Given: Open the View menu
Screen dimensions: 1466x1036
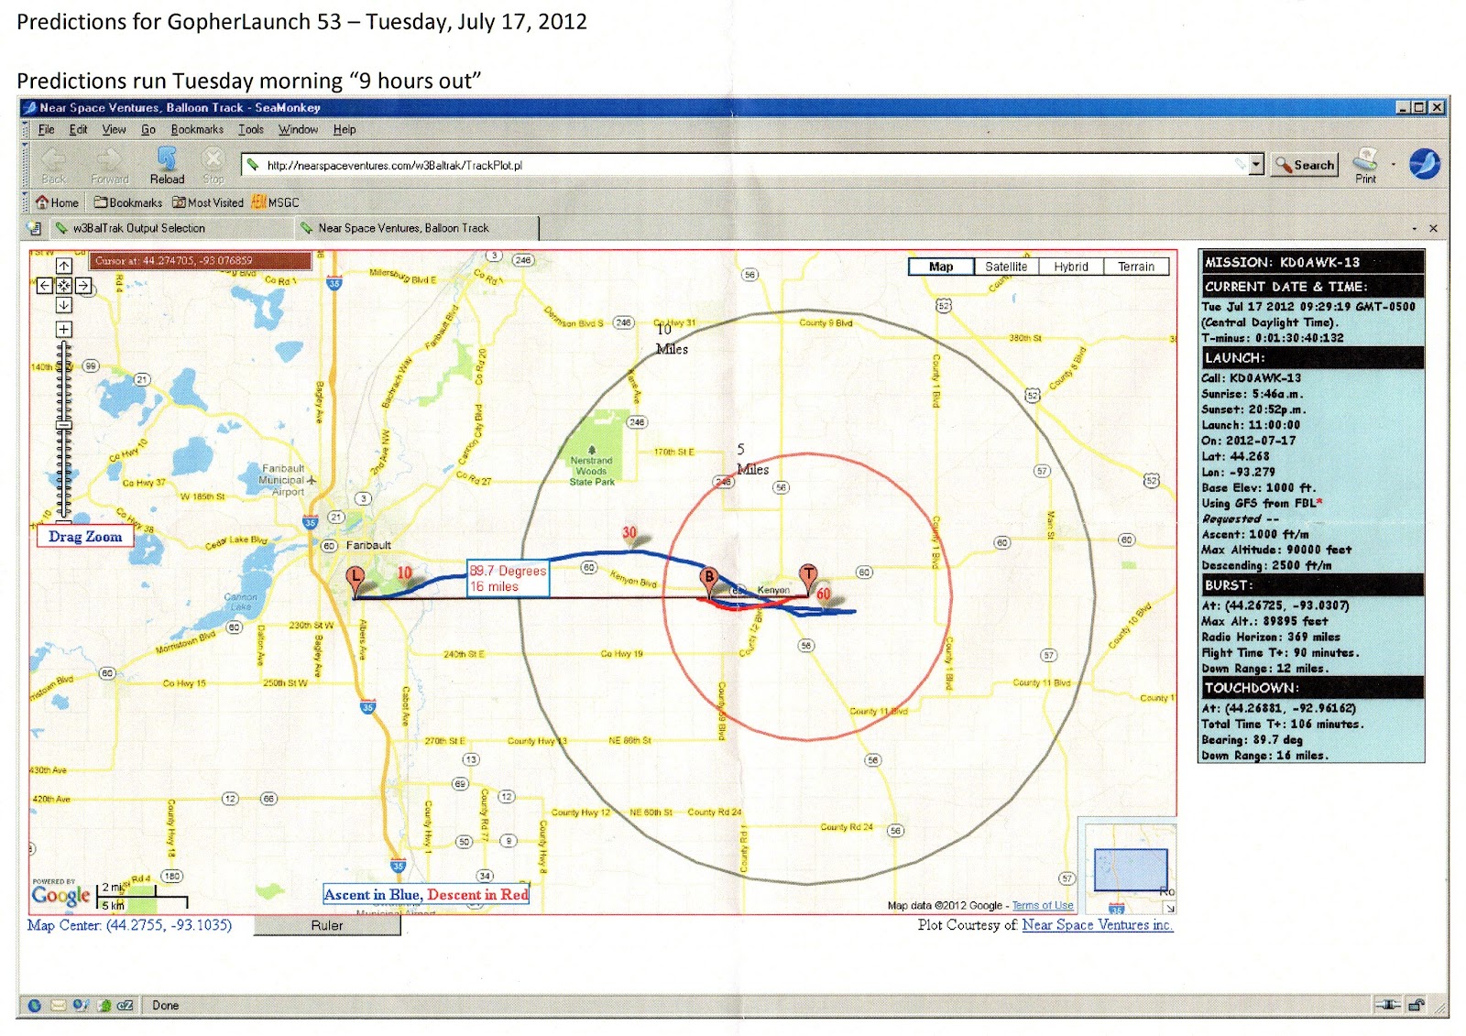Looking at the screenshot, I should click(x=114, y=129).
